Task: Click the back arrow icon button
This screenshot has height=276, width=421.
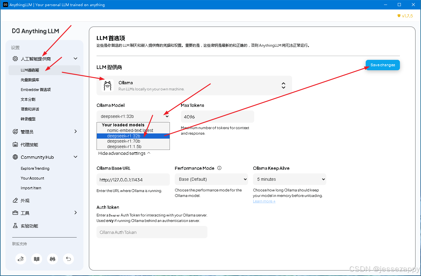Action: [x=68, y=259]
